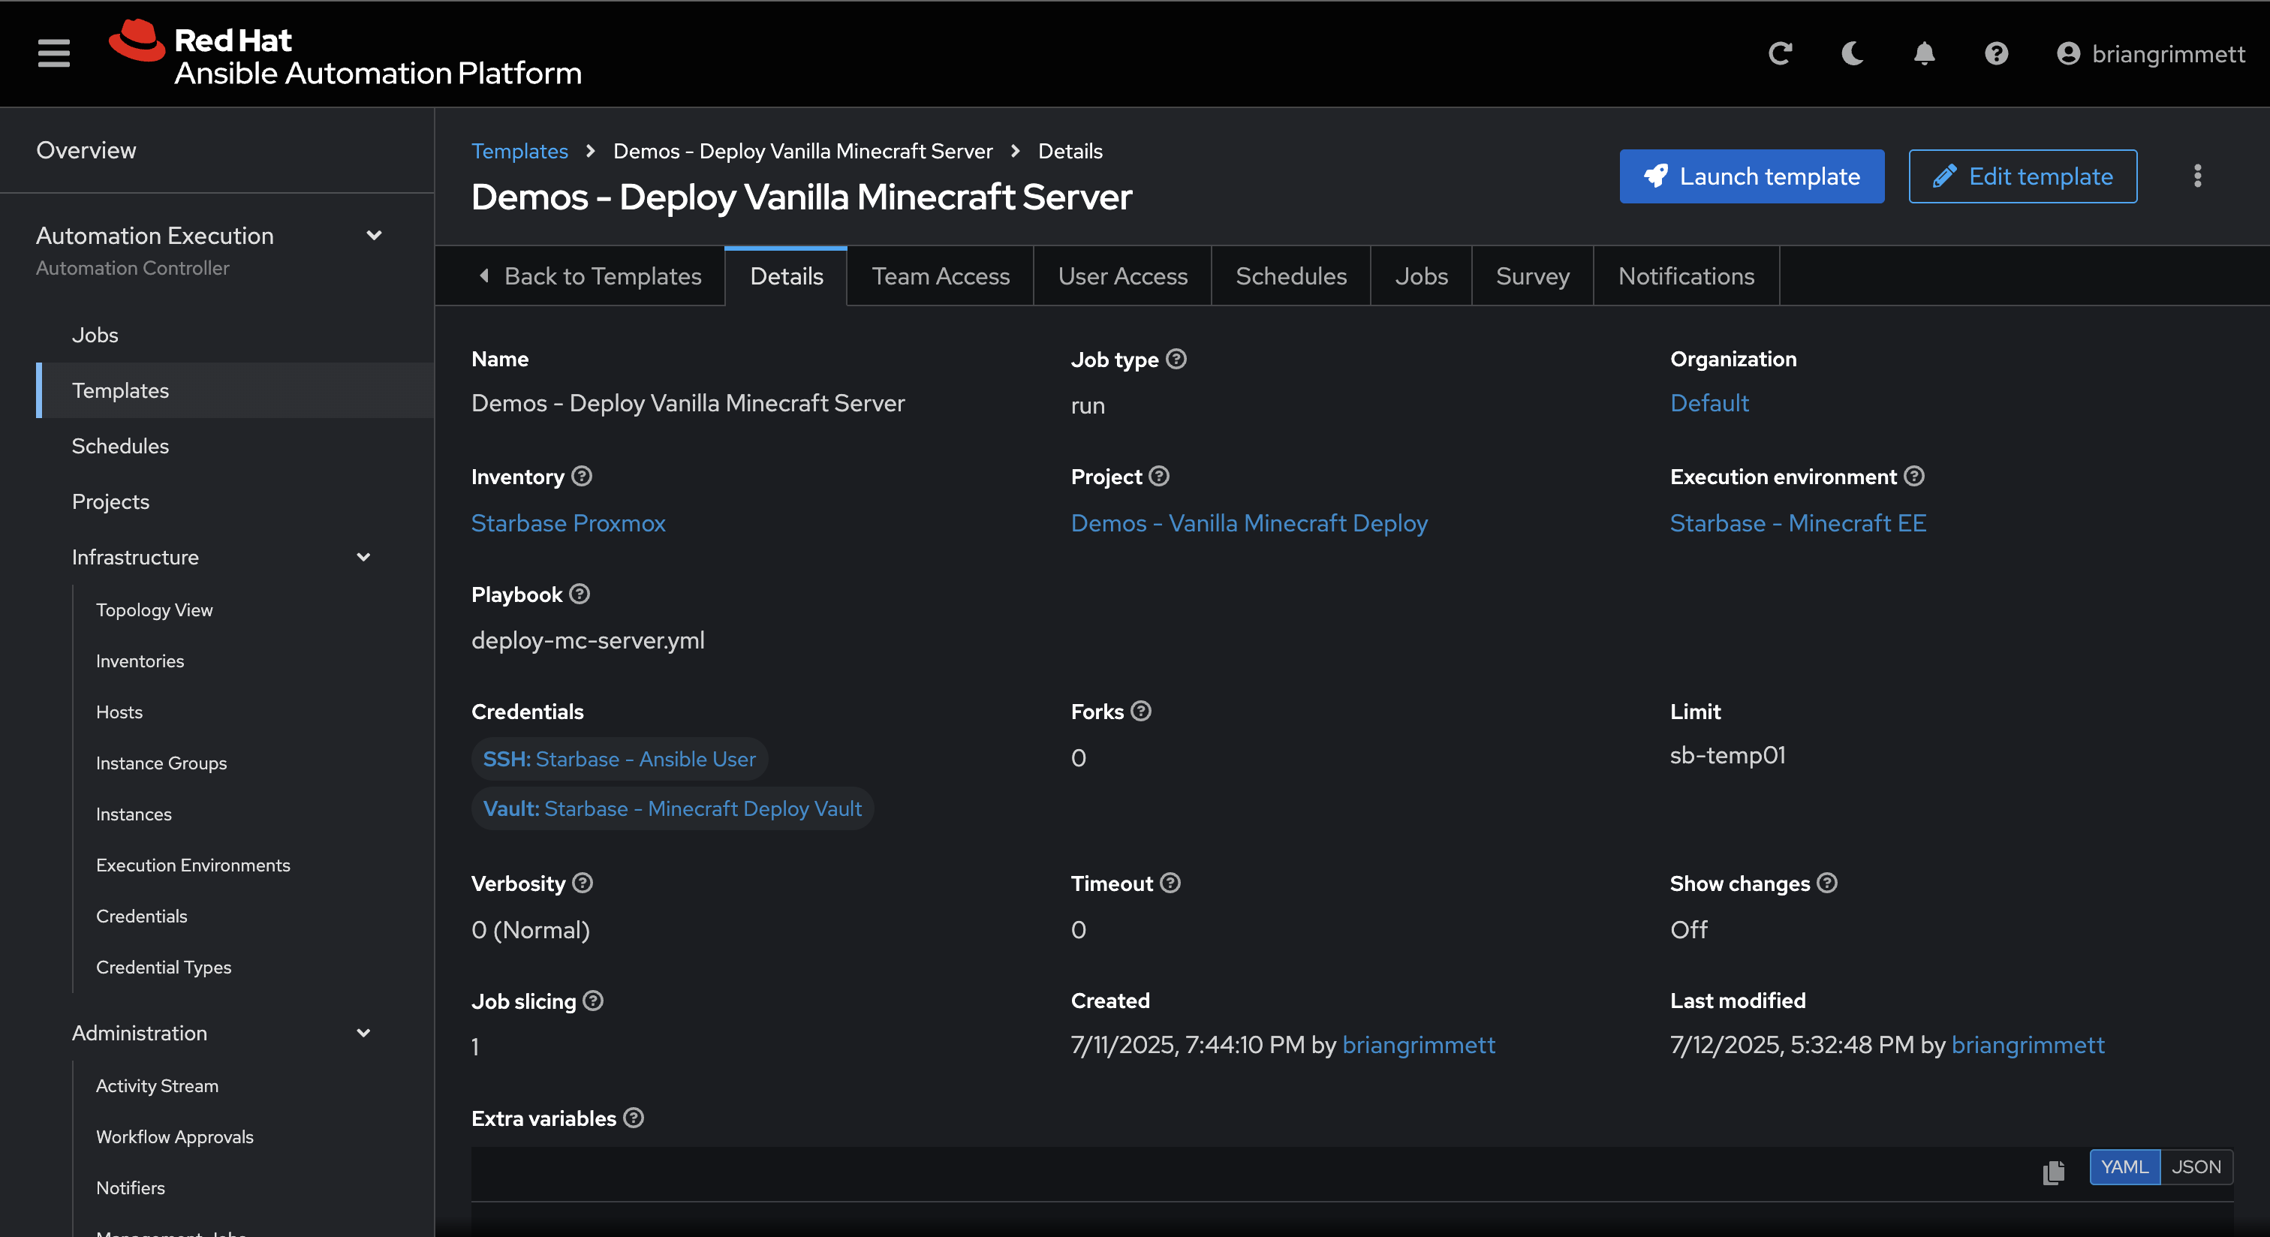Open SSH: Starbase - Ansible User credential

point(619,759)
